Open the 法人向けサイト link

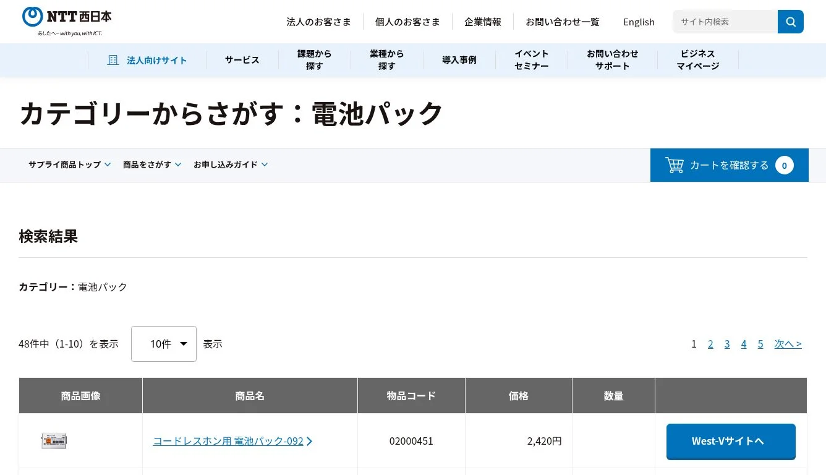pyautogui.click(x=147, y=60)
